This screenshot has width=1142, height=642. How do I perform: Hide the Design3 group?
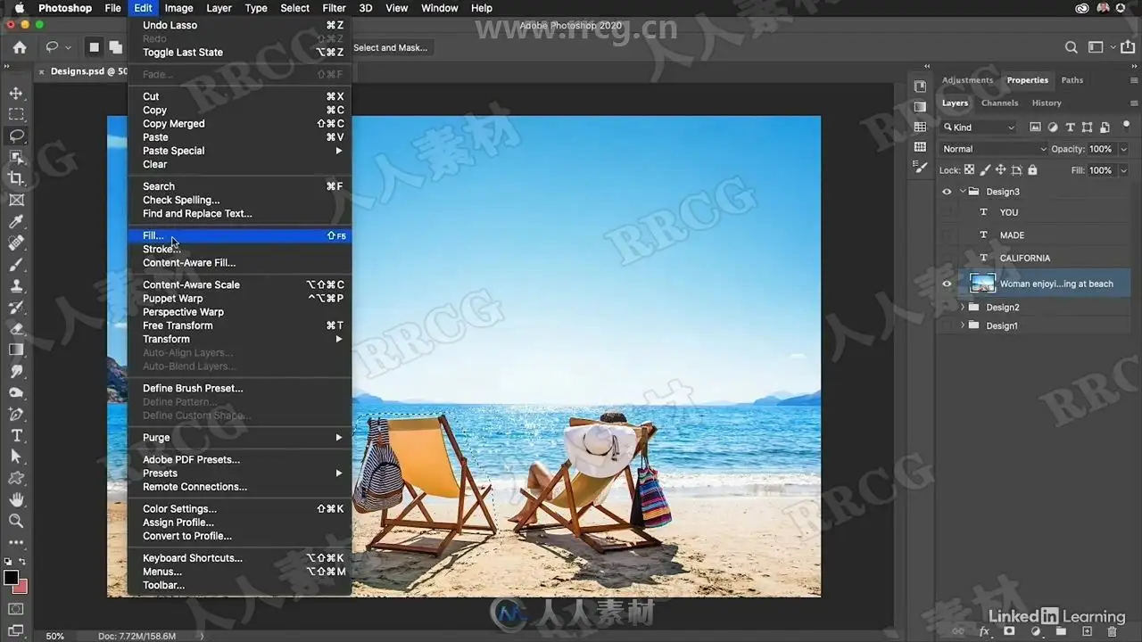tap(947, 192)
